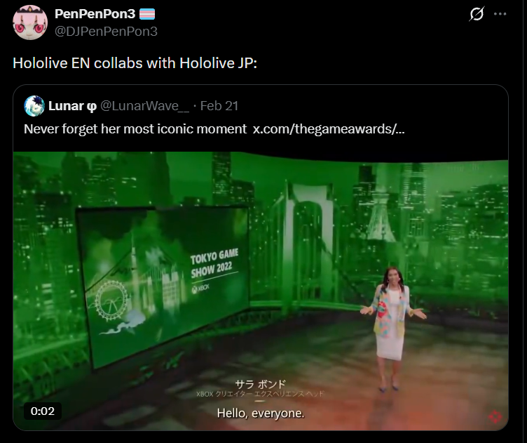Open Lunar's small profile avatar
This screenshot has width=527, height=443.
point(34,106)
